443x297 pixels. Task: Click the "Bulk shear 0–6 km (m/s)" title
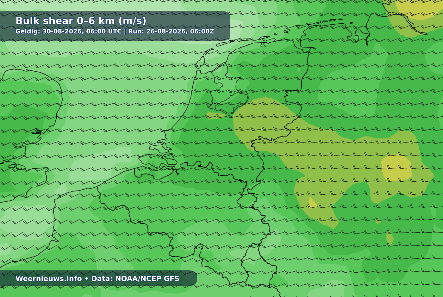81,21
